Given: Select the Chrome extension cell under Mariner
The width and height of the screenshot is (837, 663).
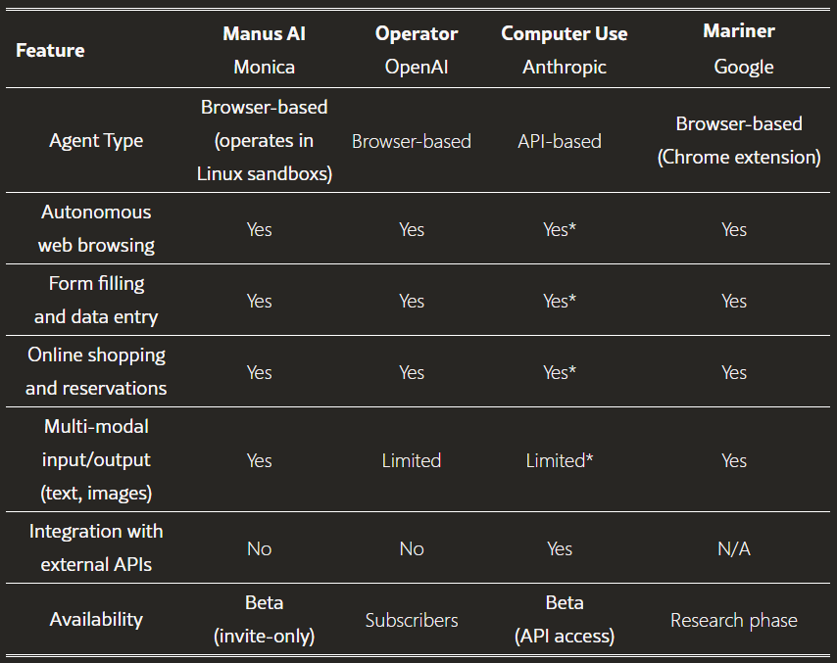Looking at the screenshot, I should [x=739, y=140].
